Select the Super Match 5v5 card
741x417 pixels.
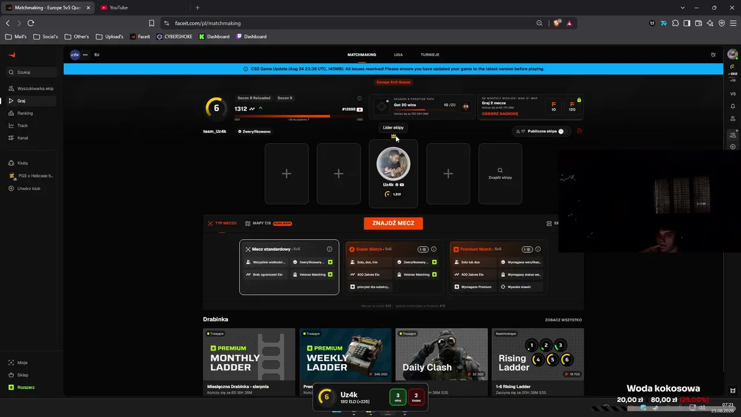394,267
